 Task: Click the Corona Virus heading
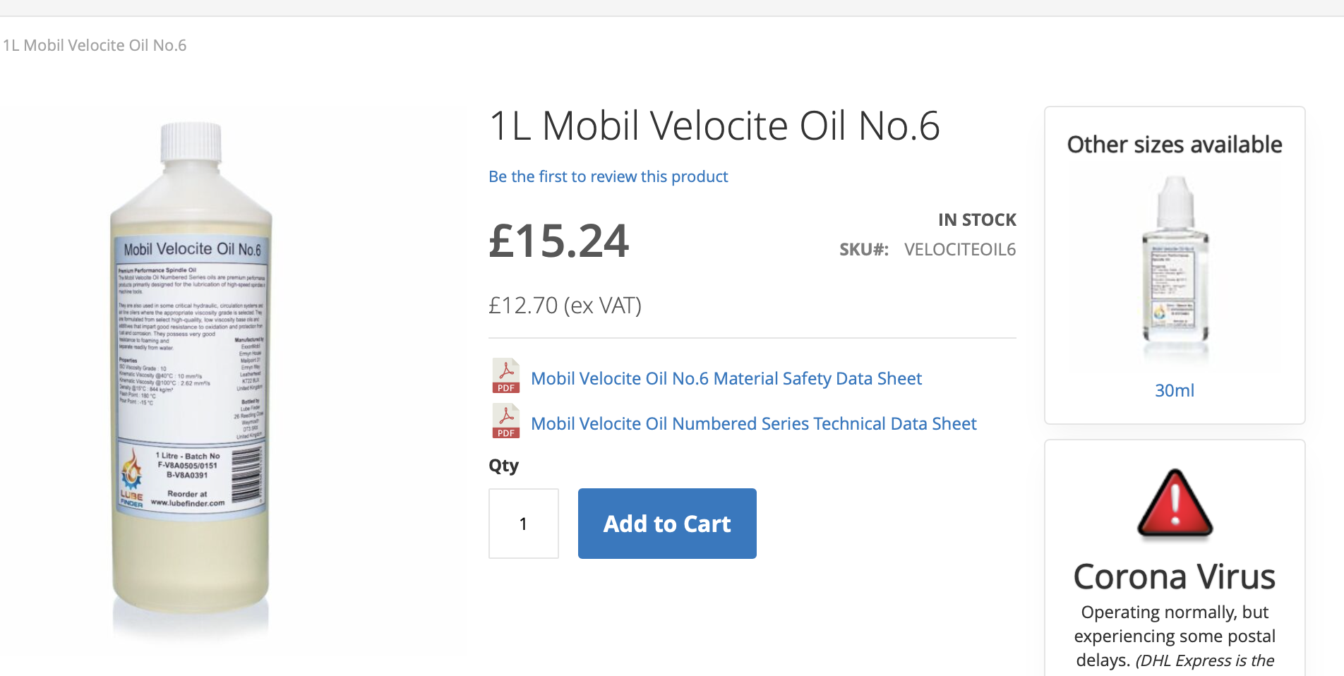(x=1175, y=577)
